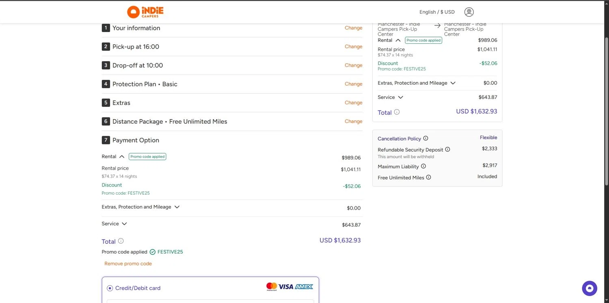Image resolution: width=609 pixels, height=303 pixels.
Task: Click step 1 Your information heading
Action: click(136, 28)
